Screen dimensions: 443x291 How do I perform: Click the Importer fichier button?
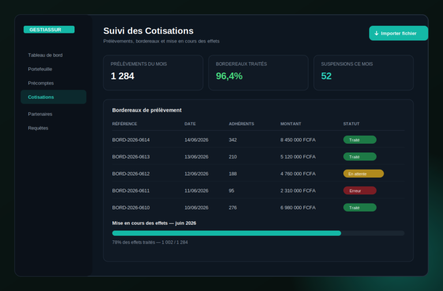tap(399, 33)
